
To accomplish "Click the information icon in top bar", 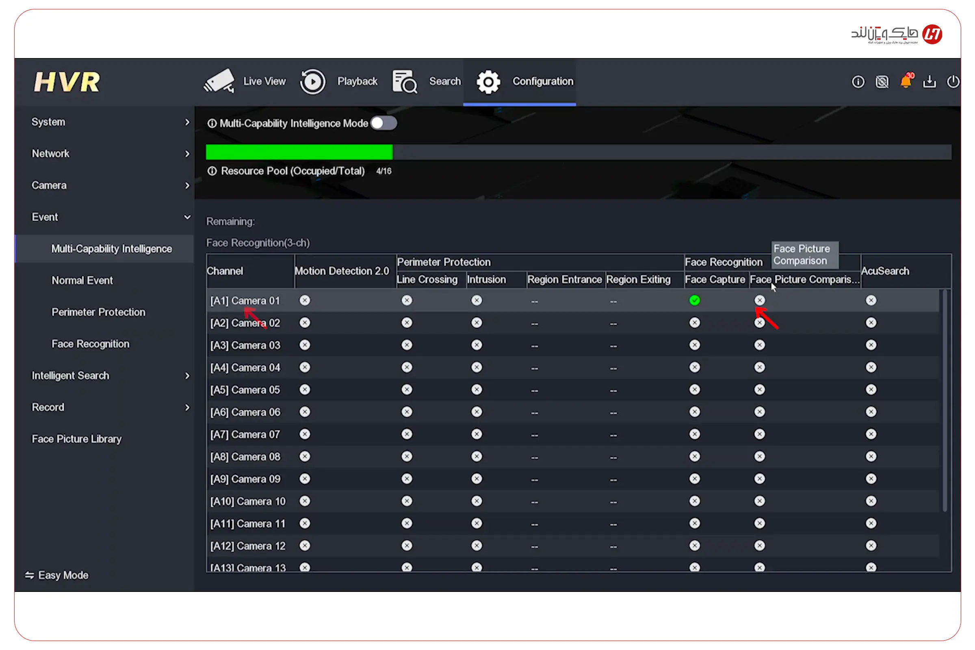I will click(858, 82).
